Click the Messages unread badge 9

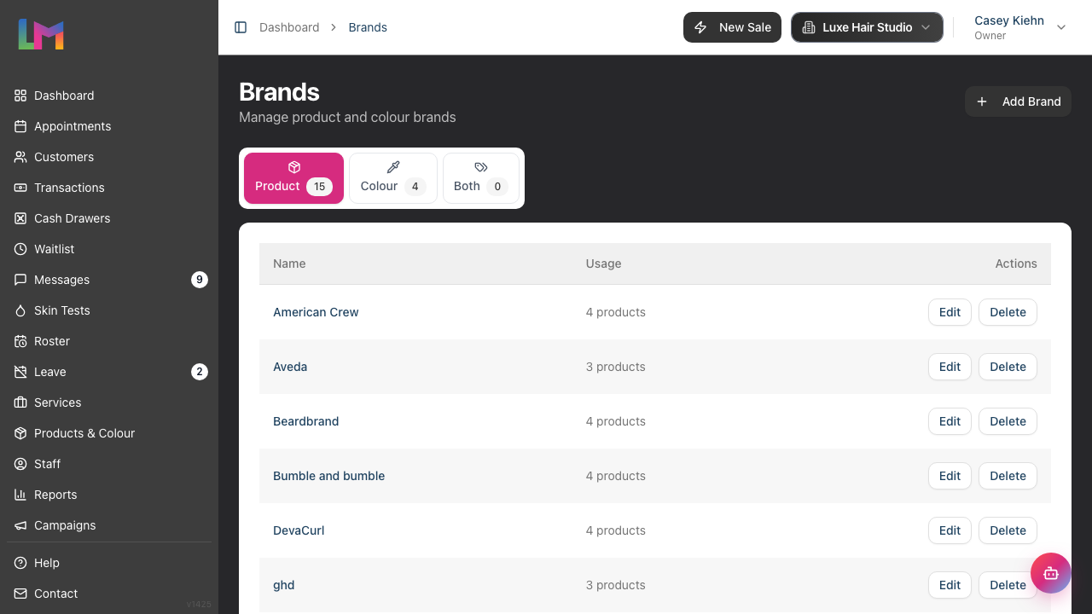click(x=200, y=280)
